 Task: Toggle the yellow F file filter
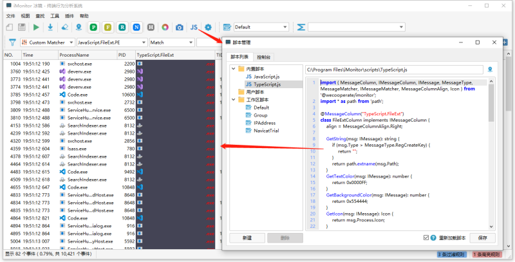click(x=108, y=27)
